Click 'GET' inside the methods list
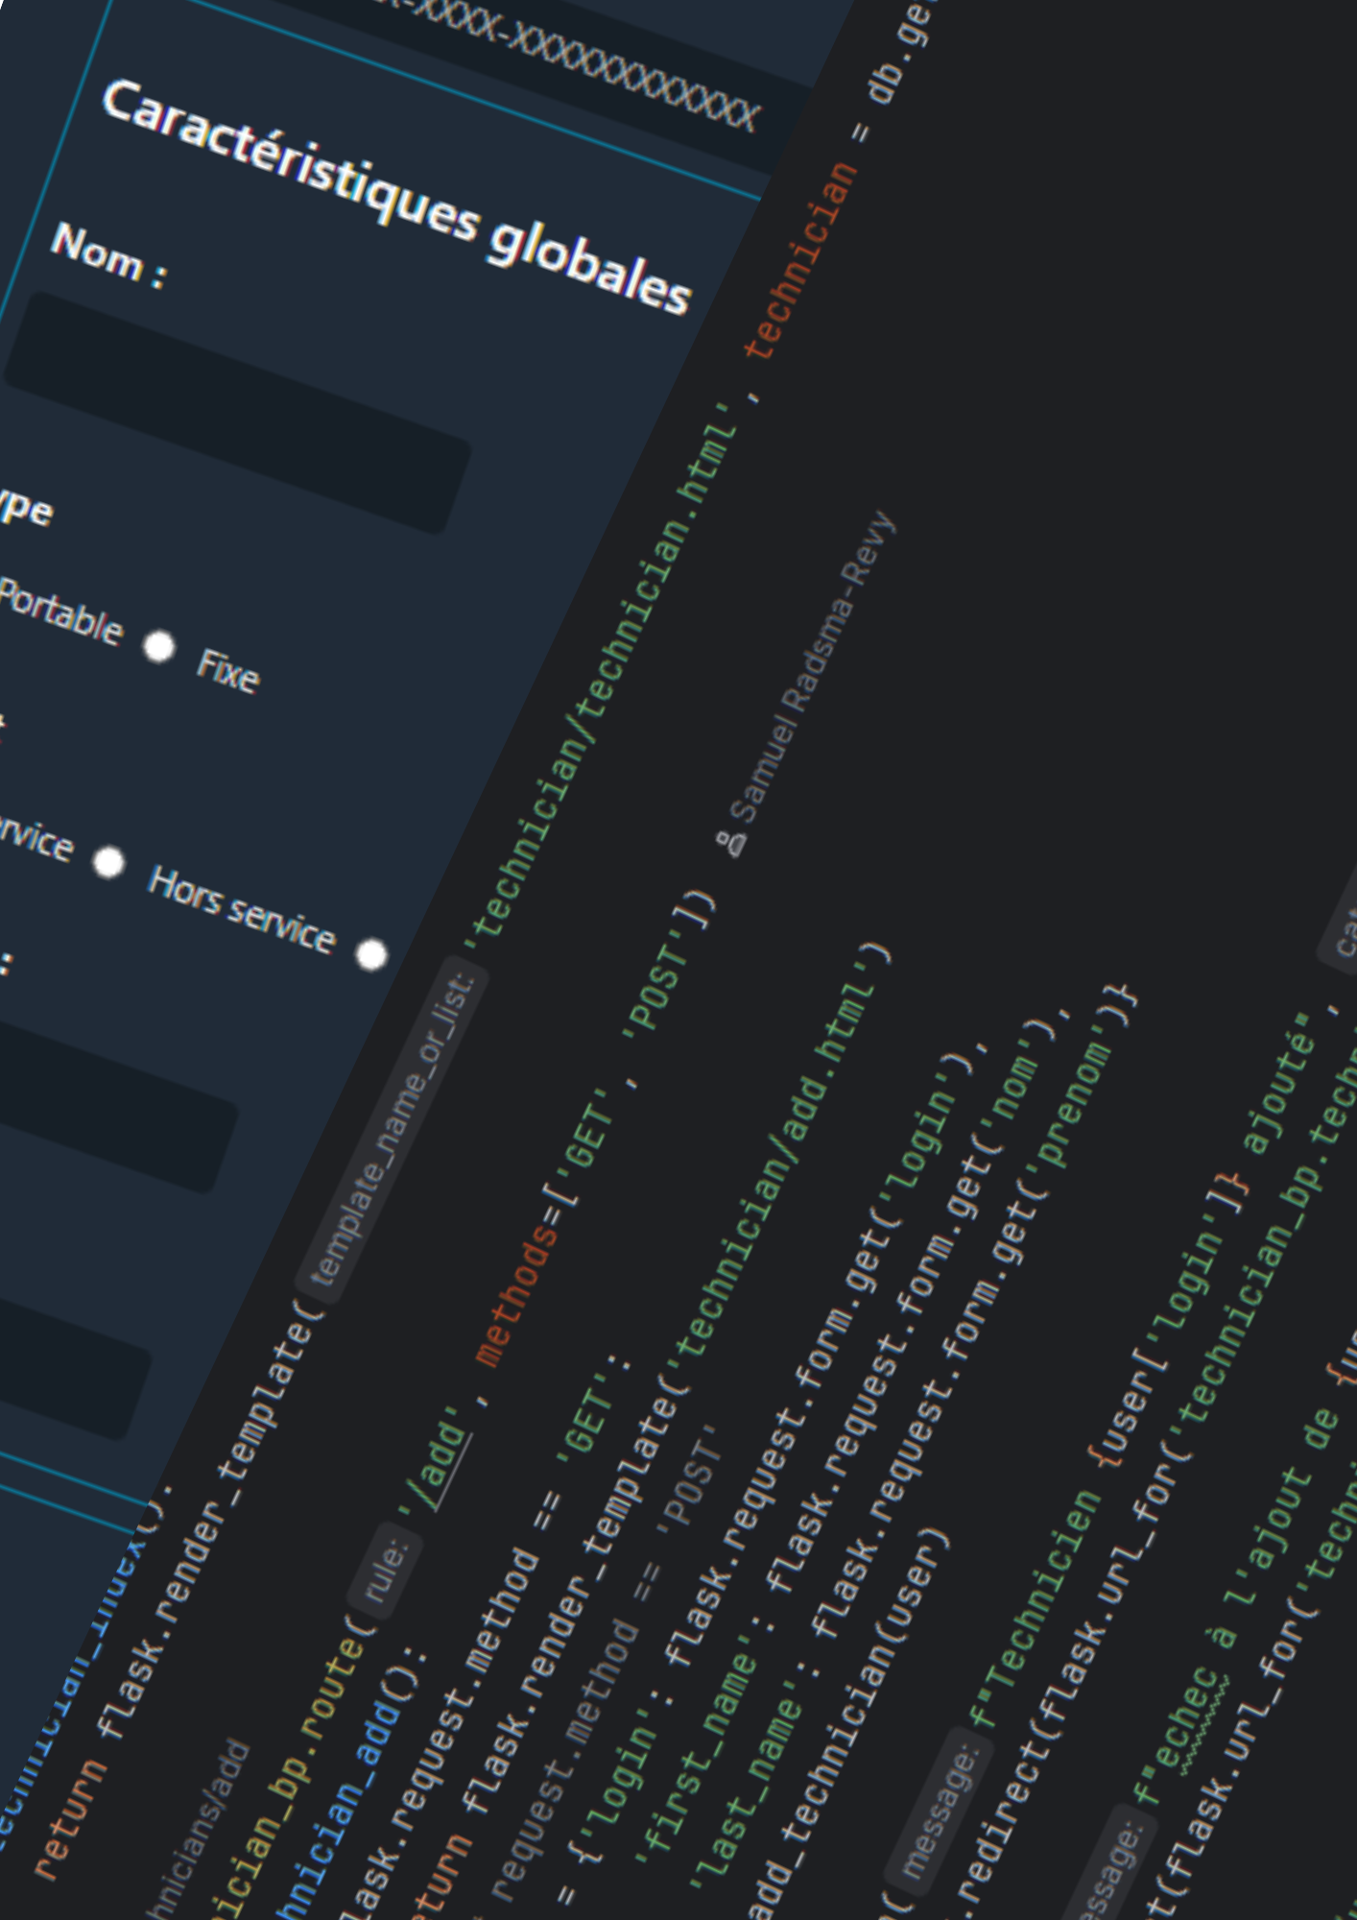Viewport: 1357px width, 1920px height. pyautogui.click(x=587, y=1143)
